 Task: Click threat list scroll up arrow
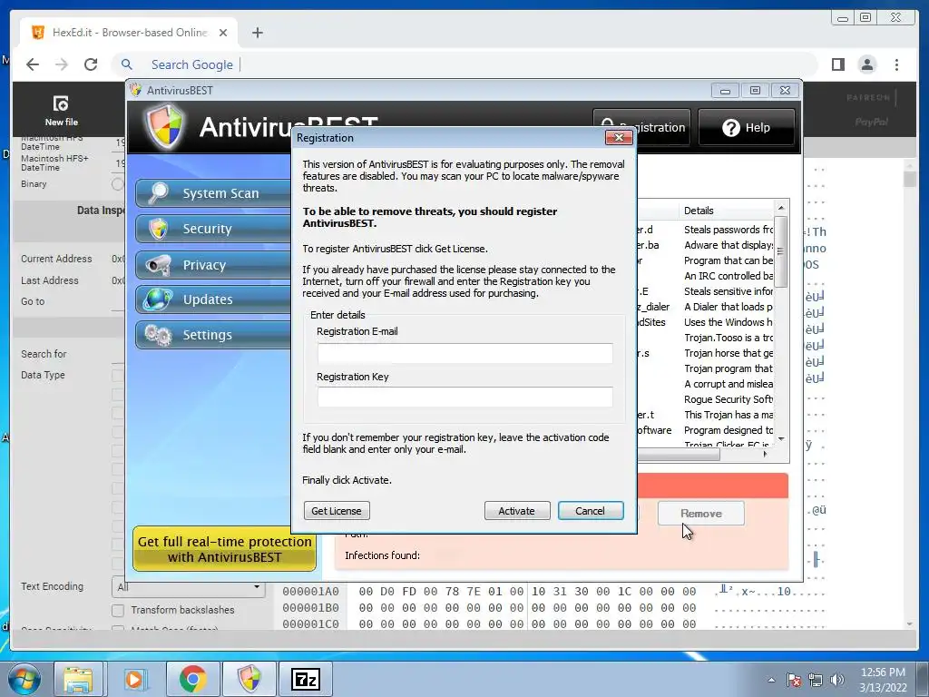click(x=781, y=208)
